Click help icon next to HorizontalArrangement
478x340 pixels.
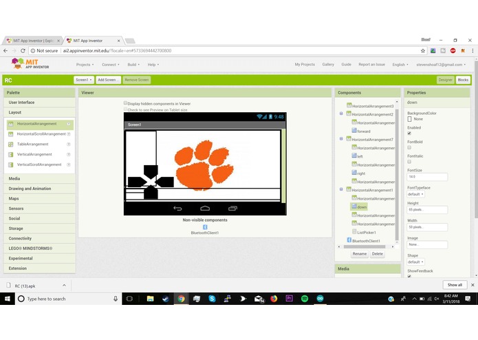pos(69,124)
